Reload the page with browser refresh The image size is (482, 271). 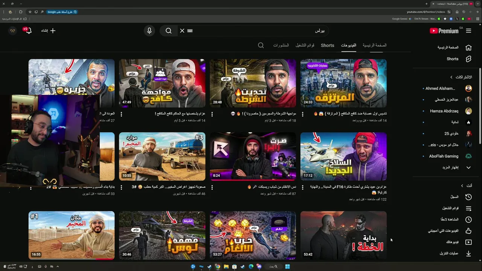[464, 12]
